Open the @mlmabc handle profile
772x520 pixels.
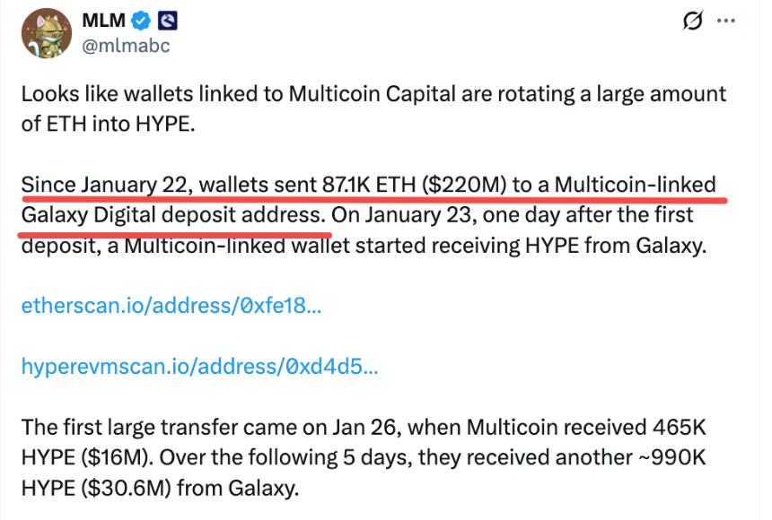[126, 45]
